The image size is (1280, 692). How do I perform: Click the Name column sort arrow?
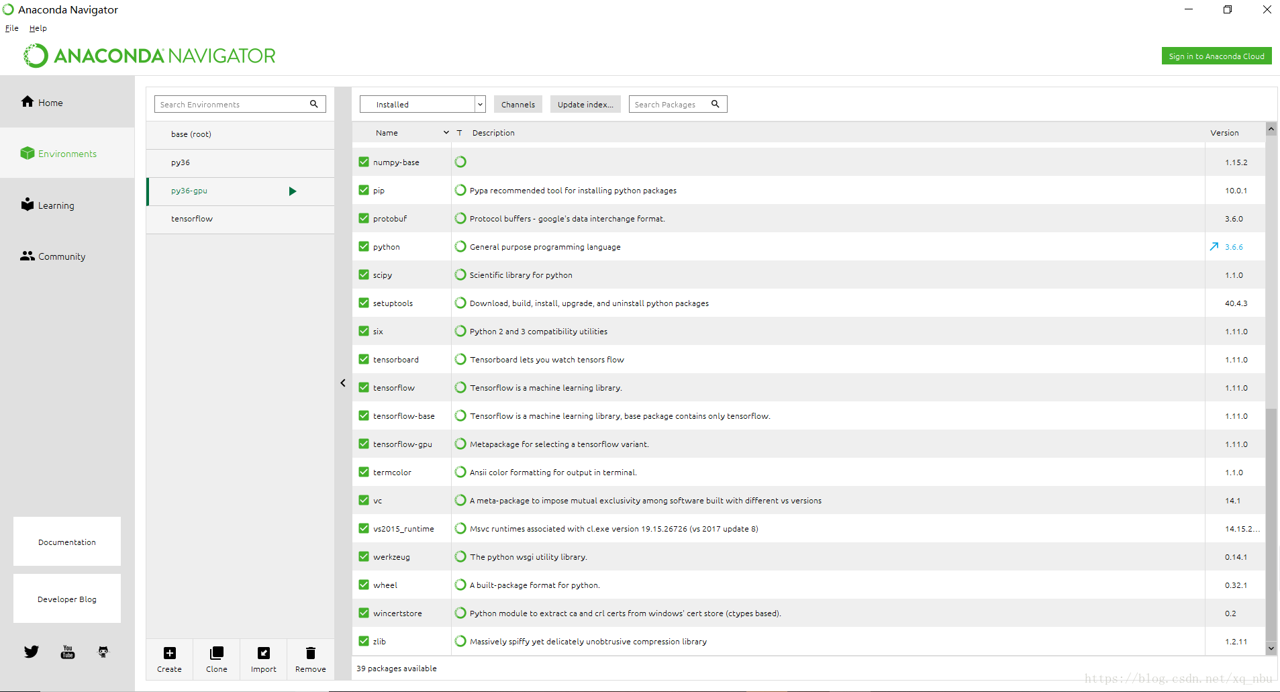tap(446, 133)
